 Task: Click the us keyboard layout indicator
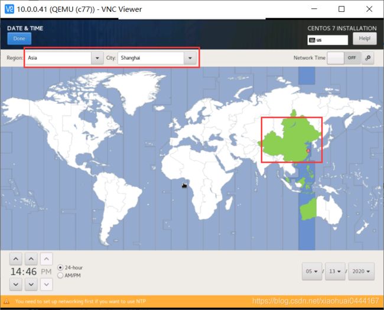[327, 40]
